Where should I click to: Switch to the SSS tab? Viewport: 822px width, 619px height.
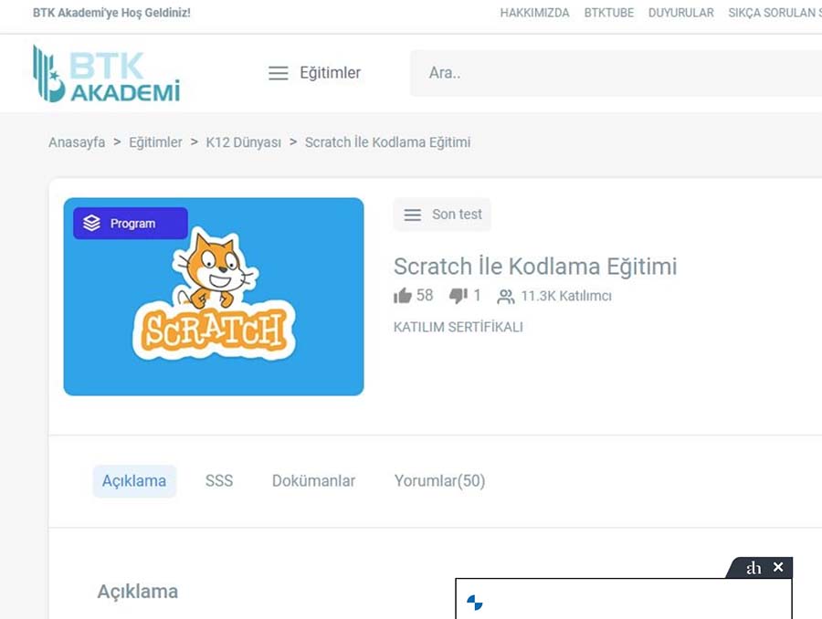click(219, 480)
